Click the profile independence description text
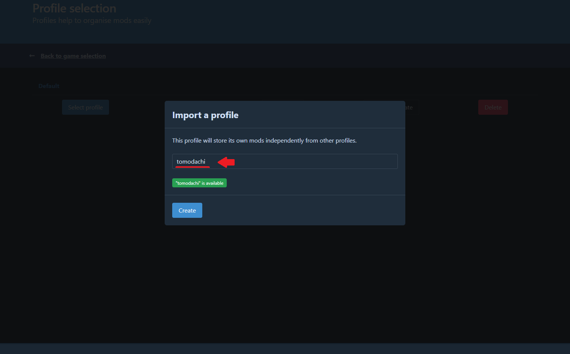Viewport: 570px width, 354px height. coord(264,140)
